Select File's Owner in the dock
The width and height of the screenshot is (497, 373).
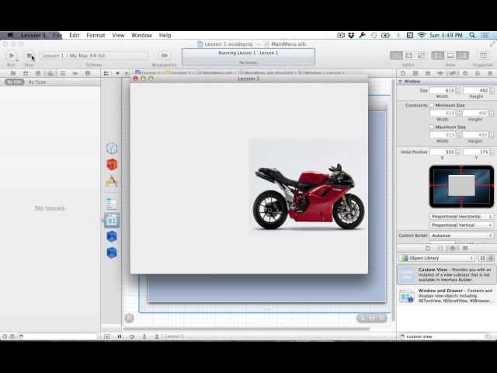click(x=112, y=148)
